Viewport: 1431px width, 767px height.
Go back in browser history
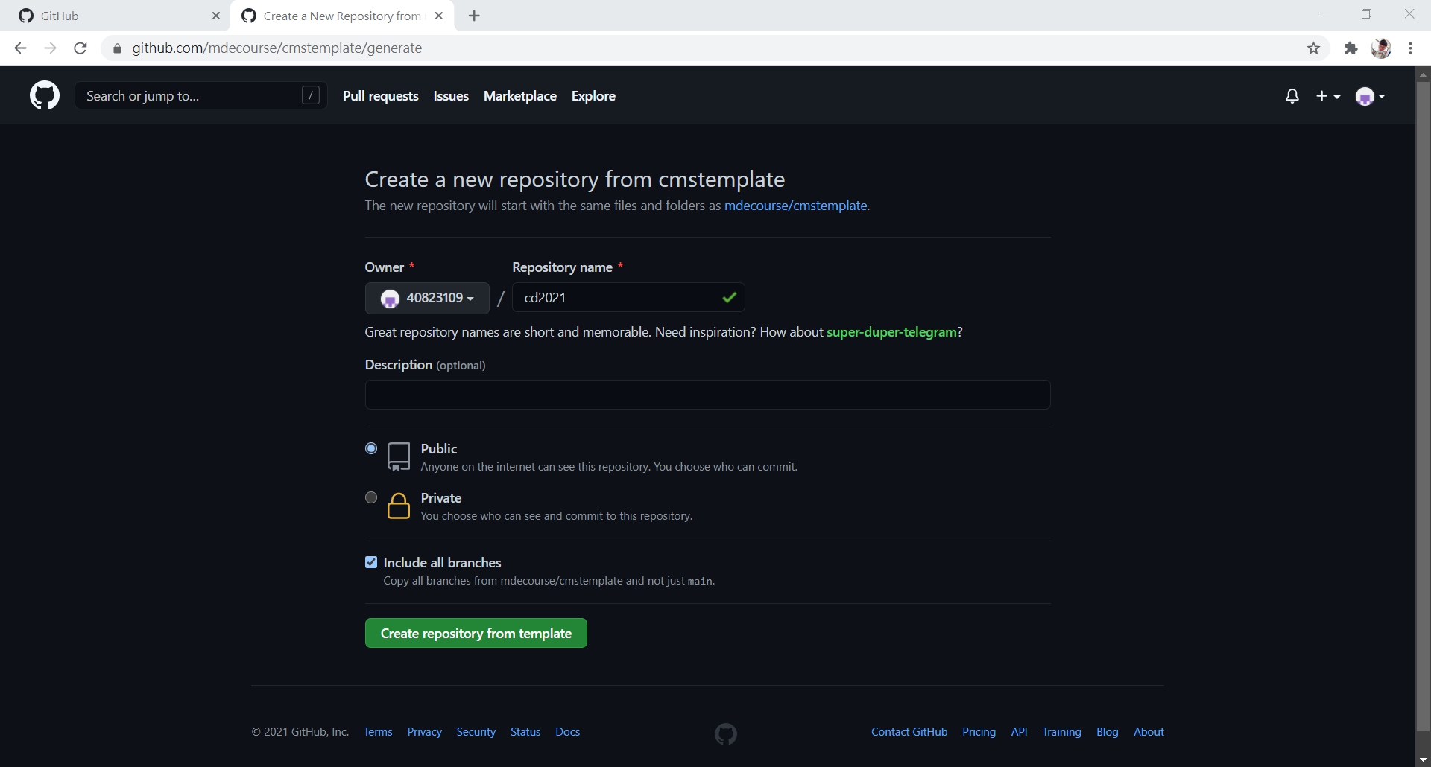click(21, 48)
